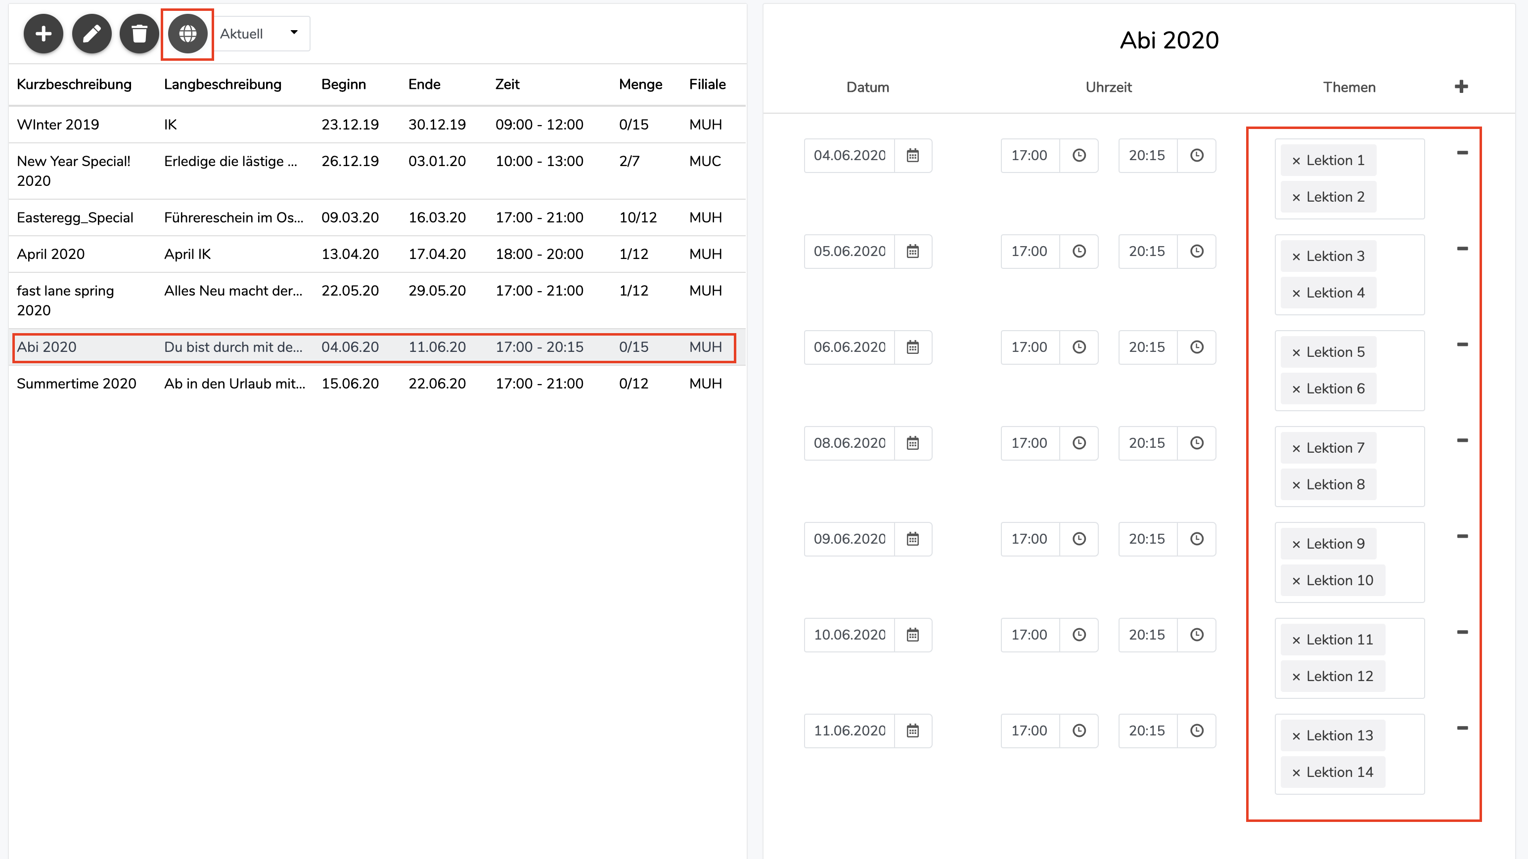Open calendar picker for 04.06.2020

coord(913,155)
